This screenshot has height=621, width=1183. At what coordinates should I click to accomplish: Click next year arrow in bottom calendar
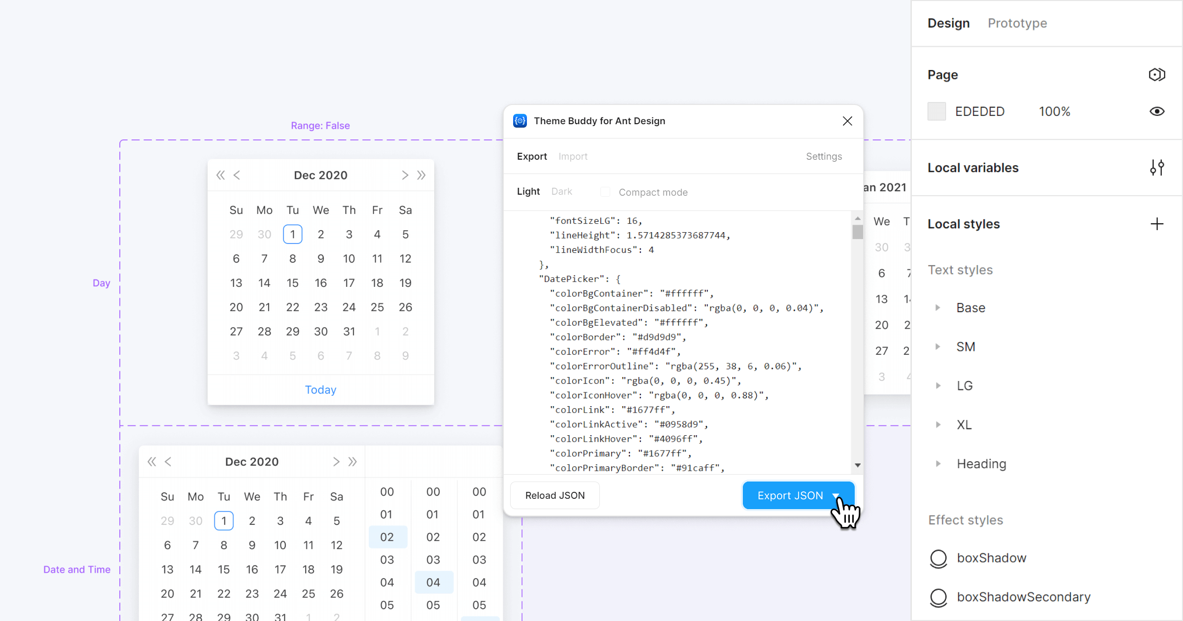tap(352, 462)
